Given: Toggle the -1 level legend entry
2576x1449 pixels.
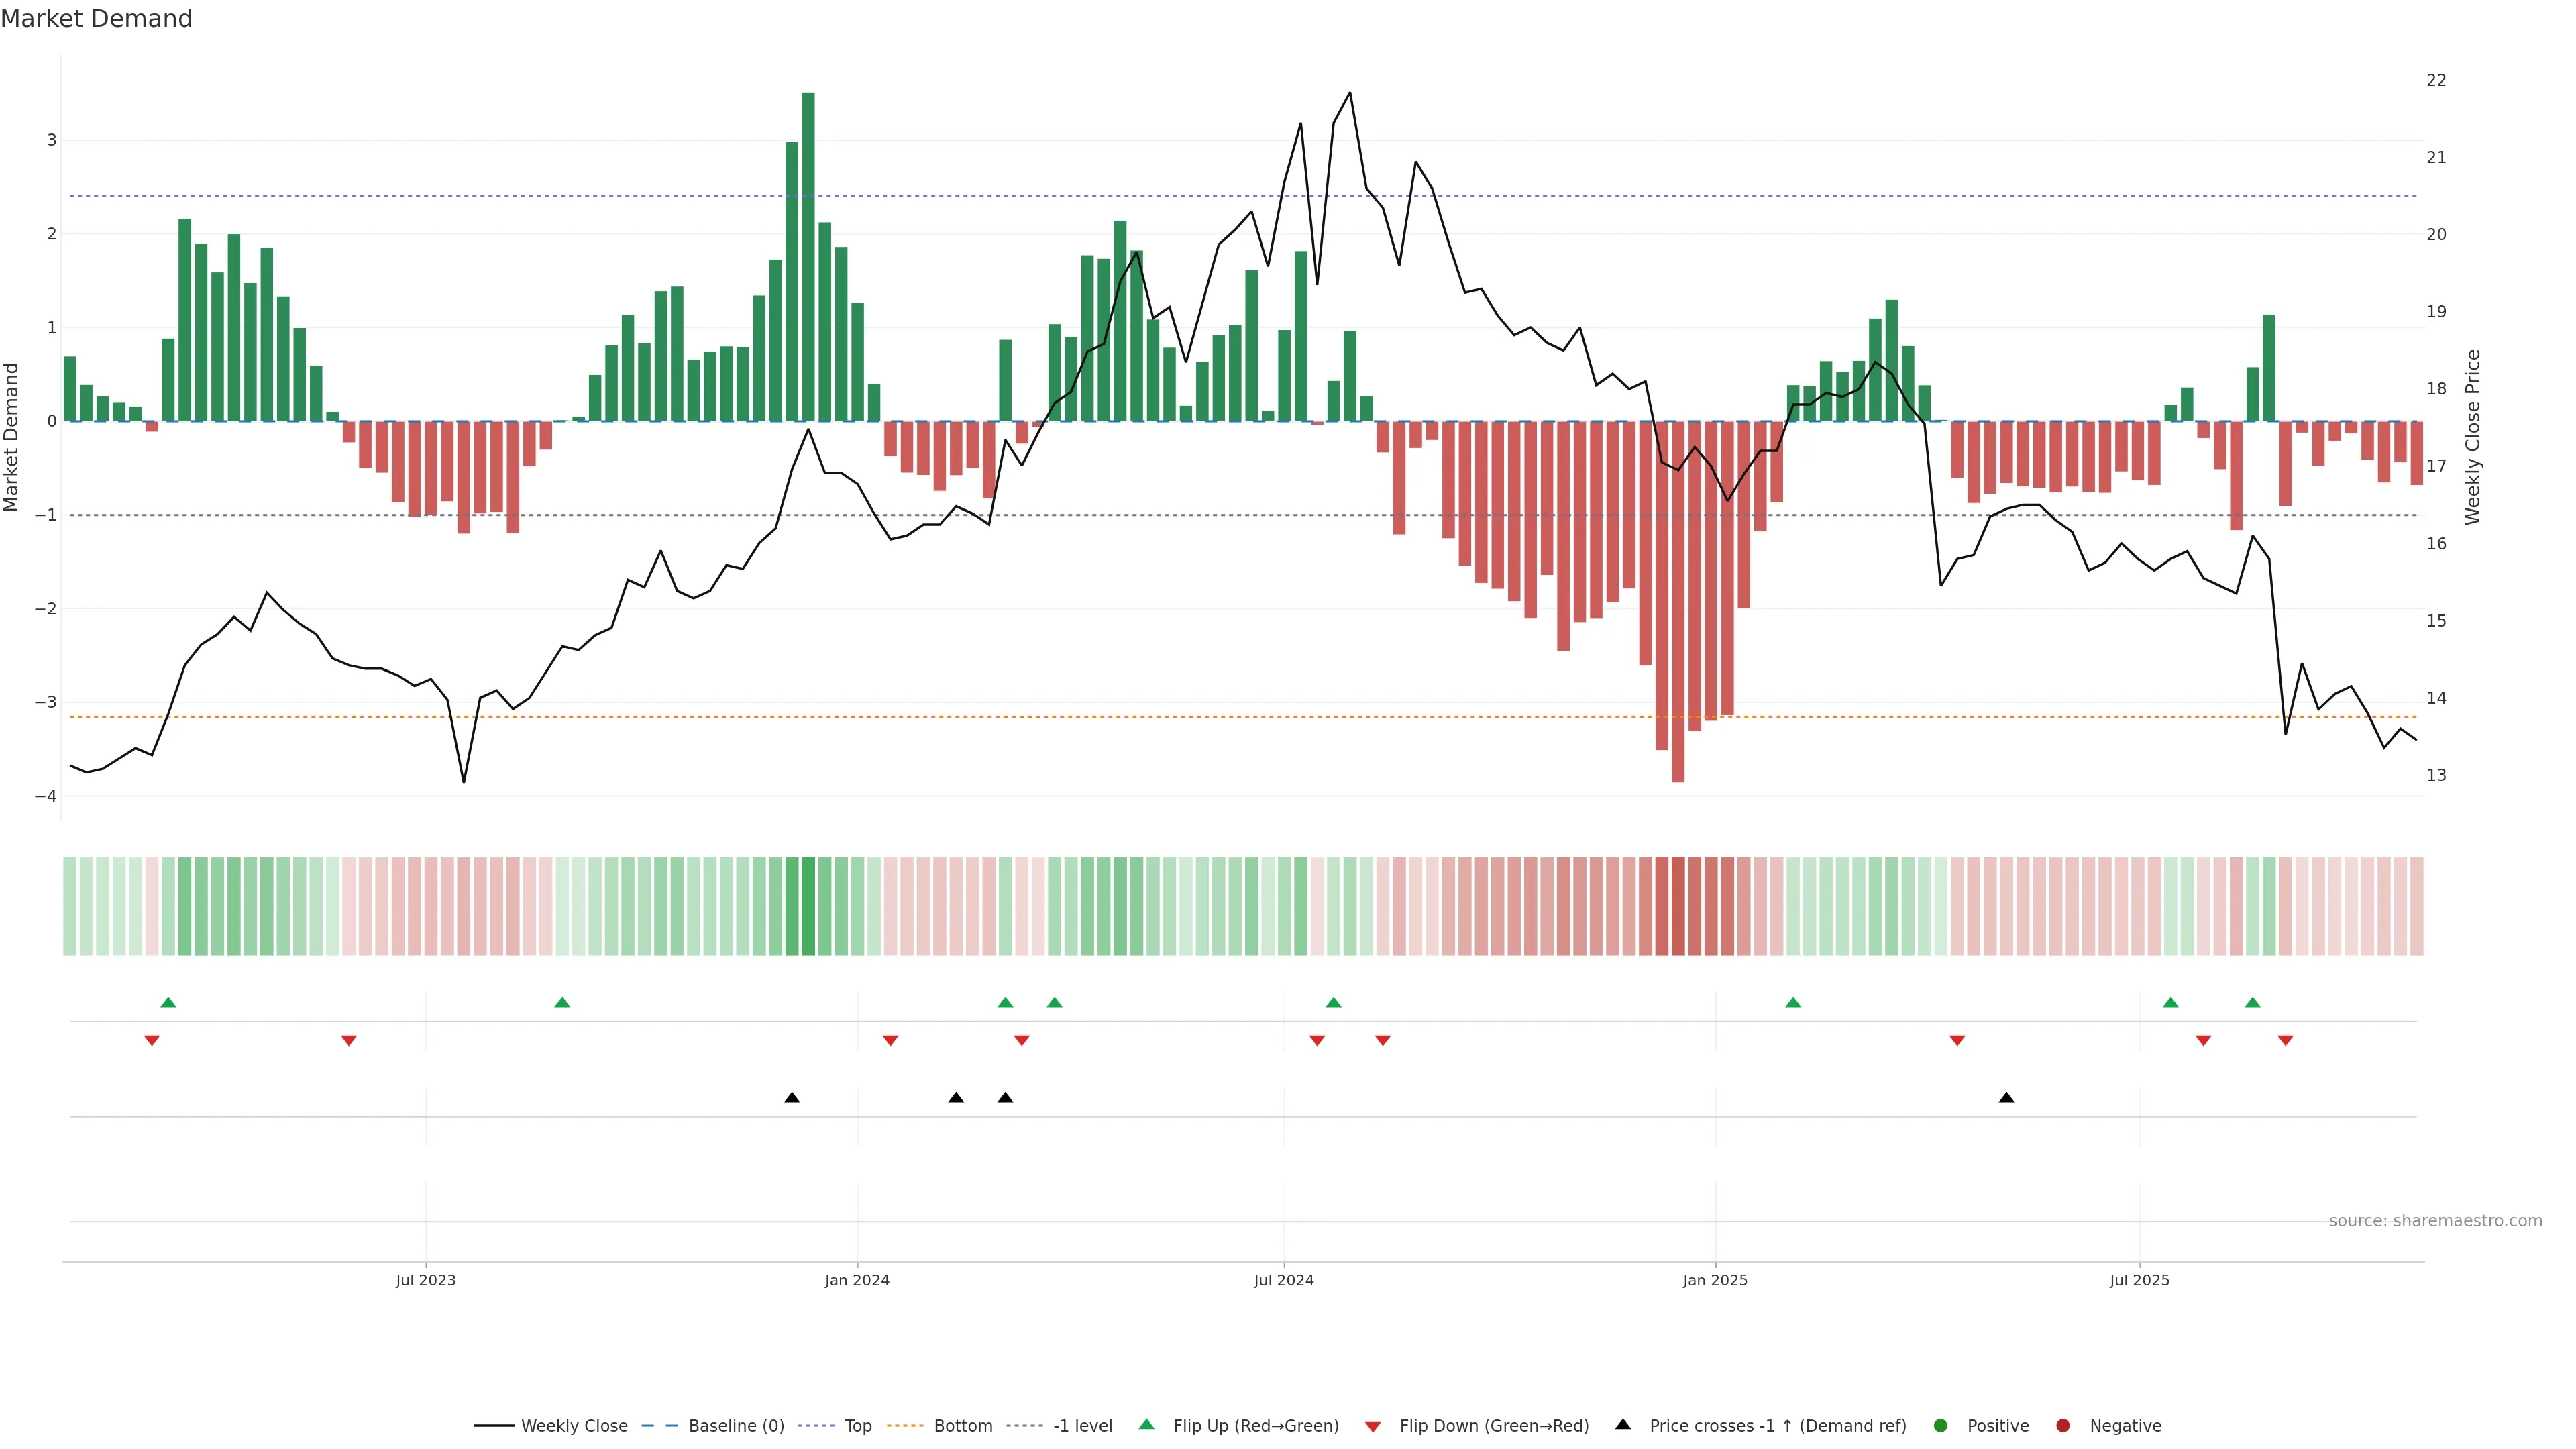Looking at the screenshot, I should coord(1082,1425).
